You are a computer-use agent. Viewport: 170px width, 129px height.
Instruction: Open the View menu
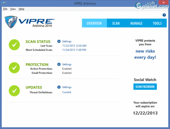pyautogui.click(x=13, y=9)
